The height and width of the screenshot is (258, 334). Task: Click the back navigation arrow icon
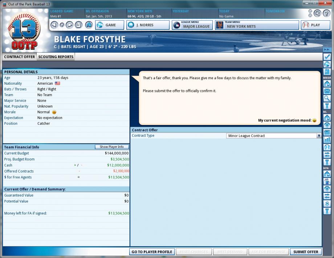click(x=54, y=25)
